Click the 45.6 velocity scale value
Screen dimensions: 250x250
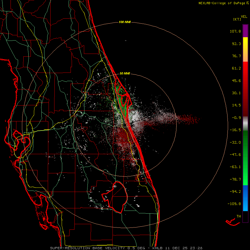click(x=236, y=81)
